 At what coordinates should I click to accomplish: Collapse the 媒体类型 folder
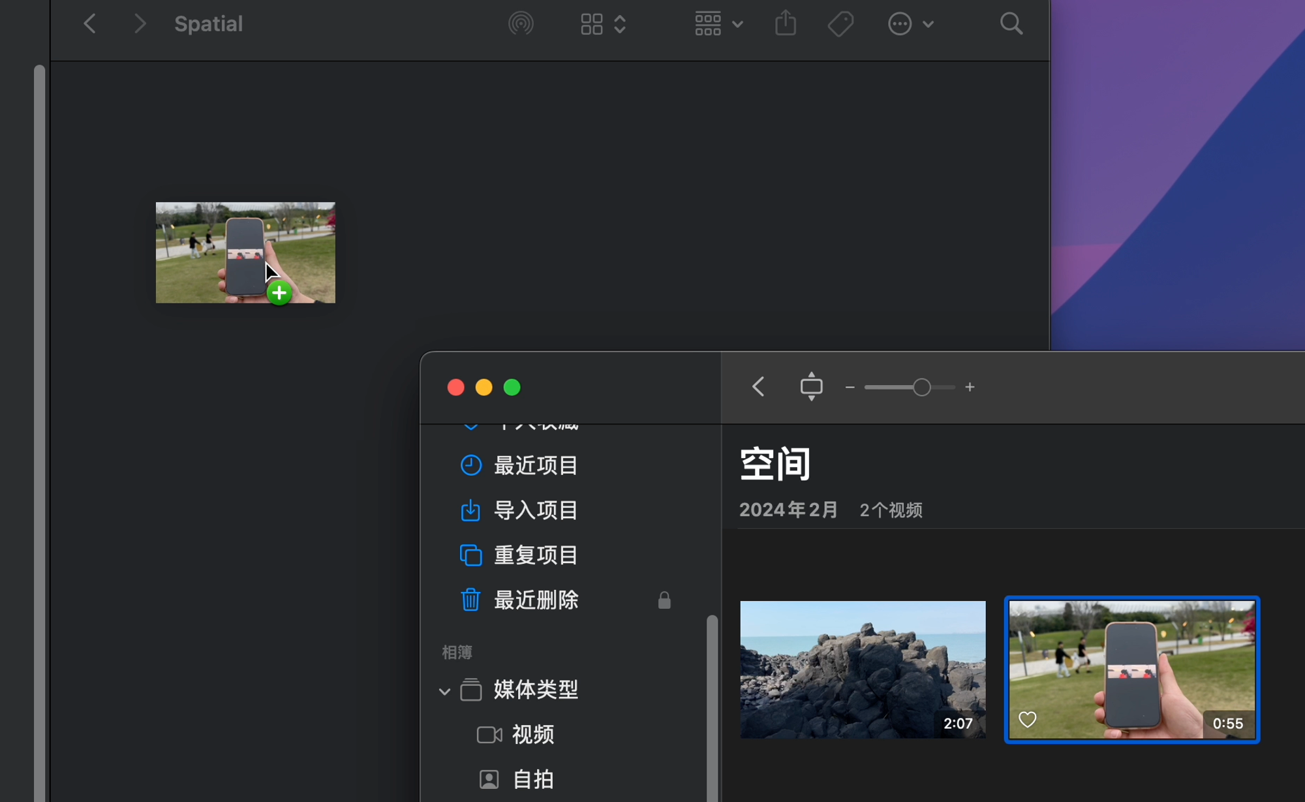click(444, 691)
